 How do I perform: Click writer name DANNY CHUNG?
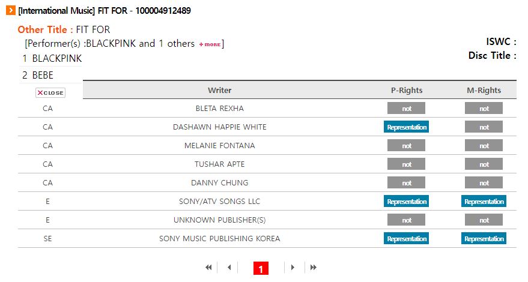coord(220,183)
